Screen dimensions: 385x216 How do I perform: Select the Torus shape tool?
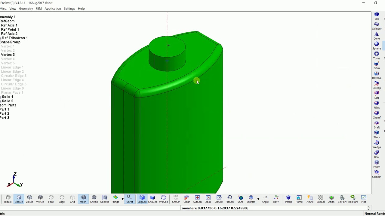[377, 56]
